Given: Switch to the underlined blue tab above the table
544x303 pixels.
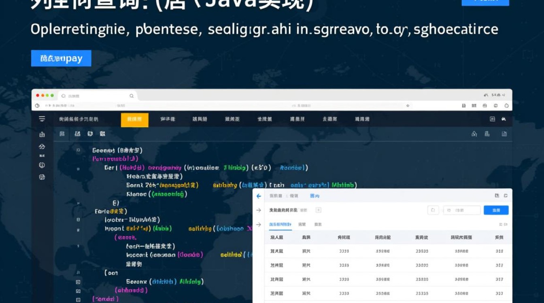Looking at the screenshot, I should pos(280,224).
